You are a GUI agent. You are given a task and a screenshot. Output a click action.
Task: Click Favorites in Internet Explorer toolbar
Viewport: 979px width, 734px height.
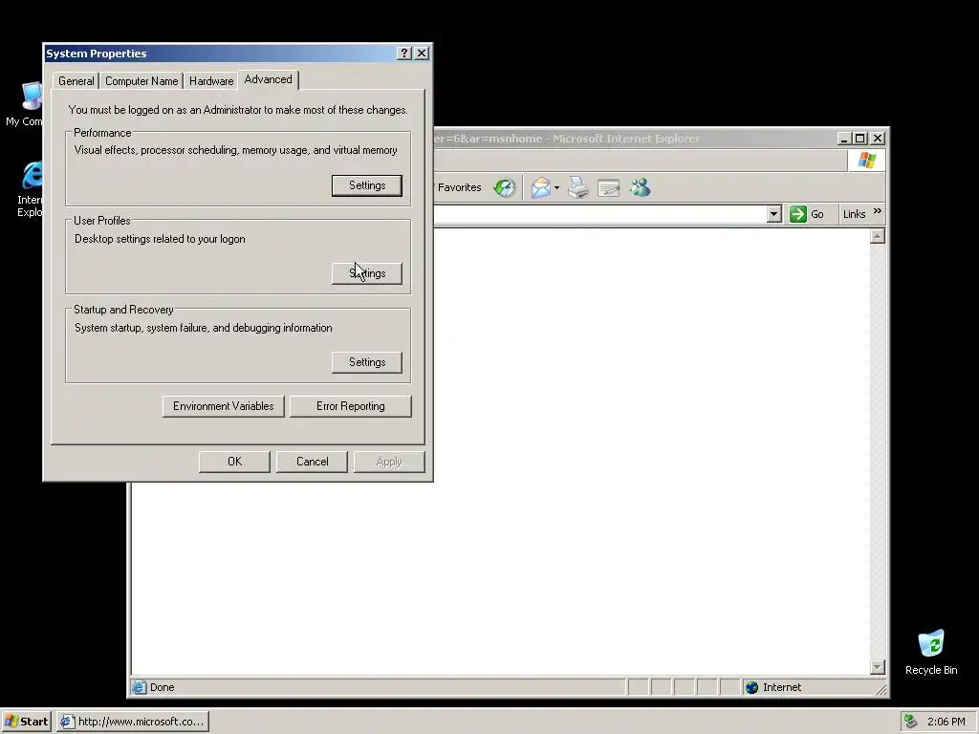[459, 187]
